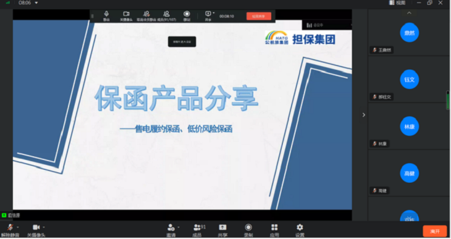Screen dimensions: 451x239
Task: Click the 担保集团 logo on the slide
Action: (300, 38)
